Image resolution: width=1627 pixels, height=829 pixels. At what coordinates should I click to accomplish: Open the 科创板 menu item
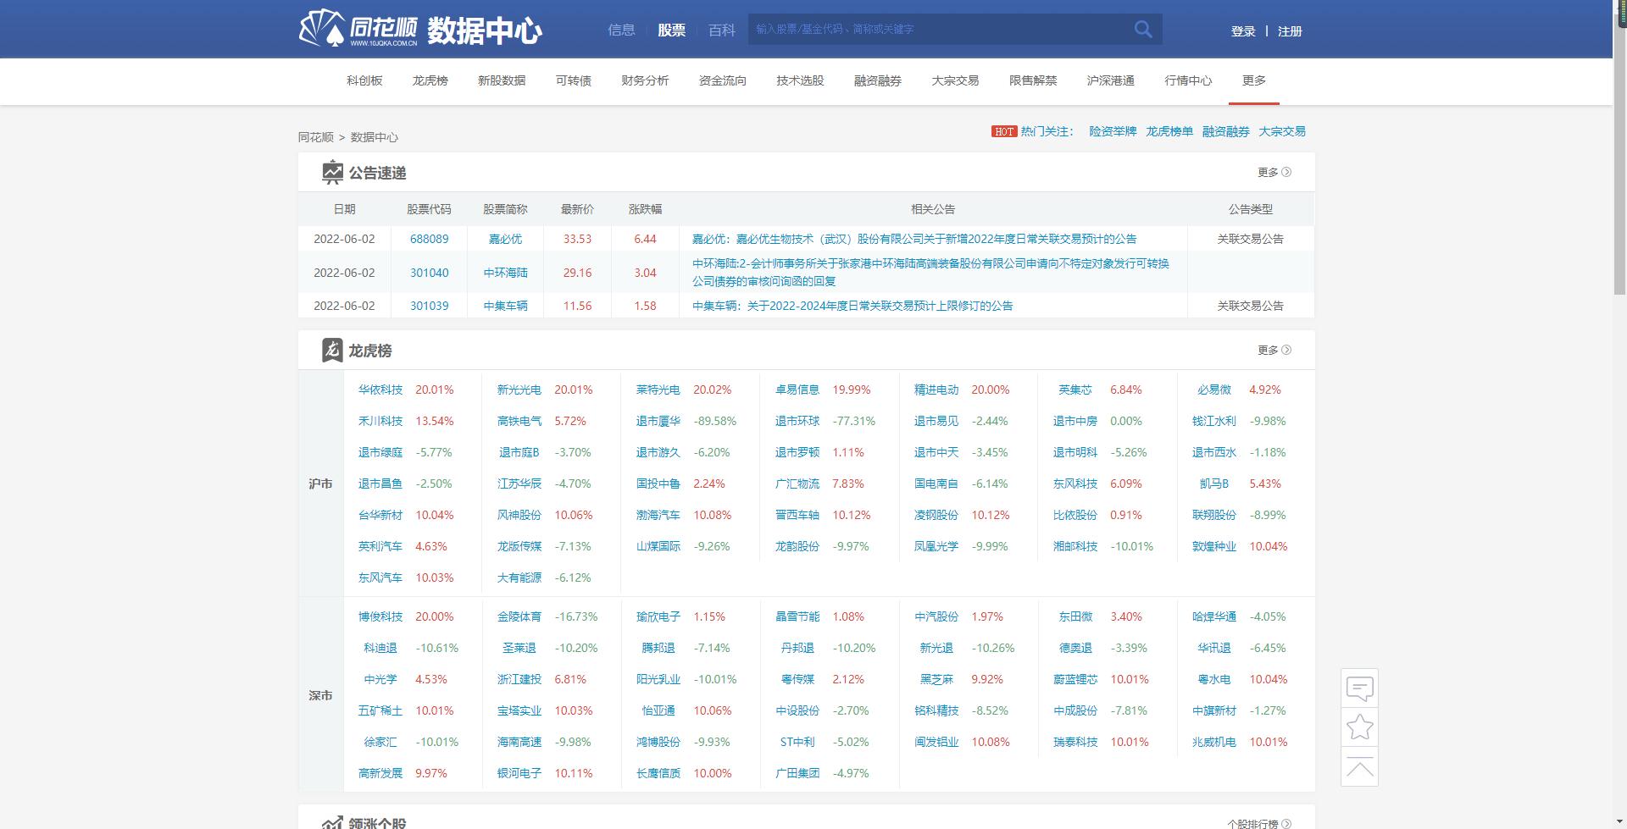364,80
